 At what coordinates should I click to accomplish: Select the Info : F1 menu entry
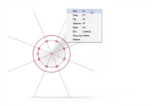click(84, 11)
